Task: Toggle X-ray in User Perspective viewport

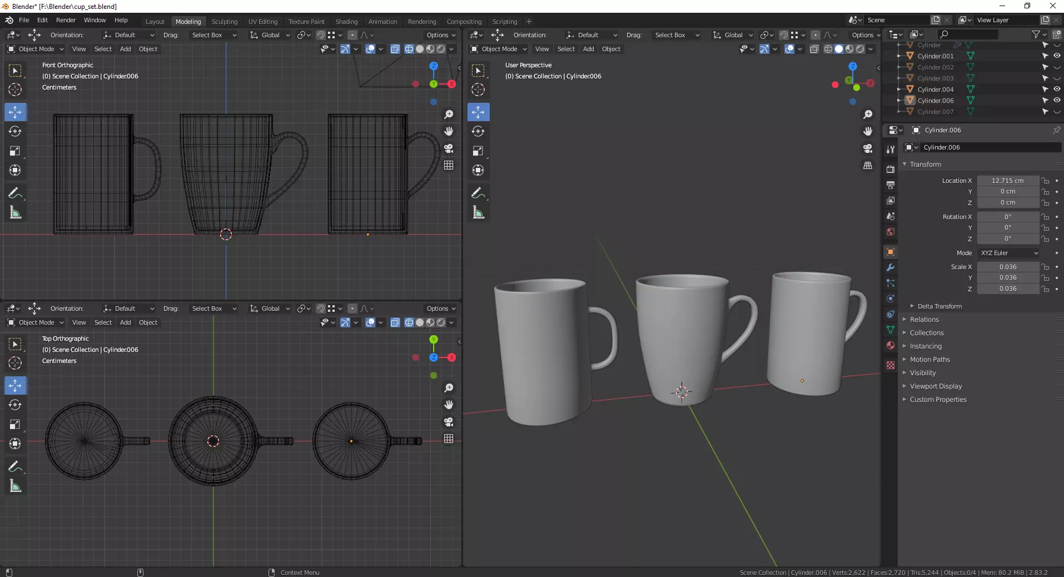Action: pos(814,49)
